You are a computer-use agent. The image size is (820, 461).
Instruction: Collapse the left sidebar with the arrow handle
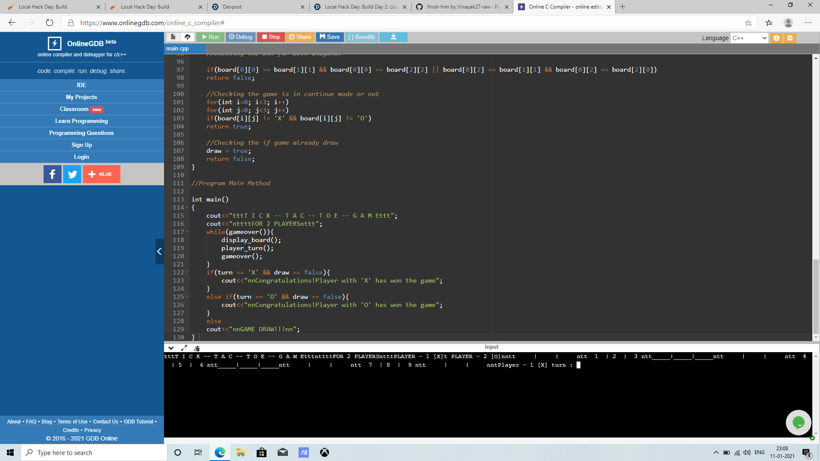point(159,251)
